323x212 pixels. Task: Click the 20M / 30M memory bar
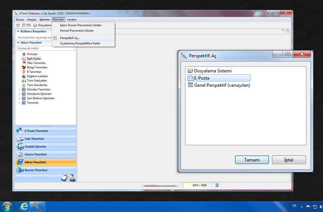pyautogui.click(x=199, y=185)
